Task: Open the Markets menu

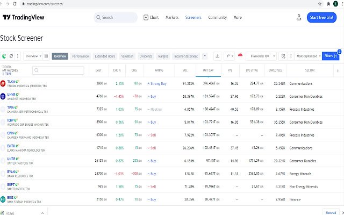Action: (172, 17)
